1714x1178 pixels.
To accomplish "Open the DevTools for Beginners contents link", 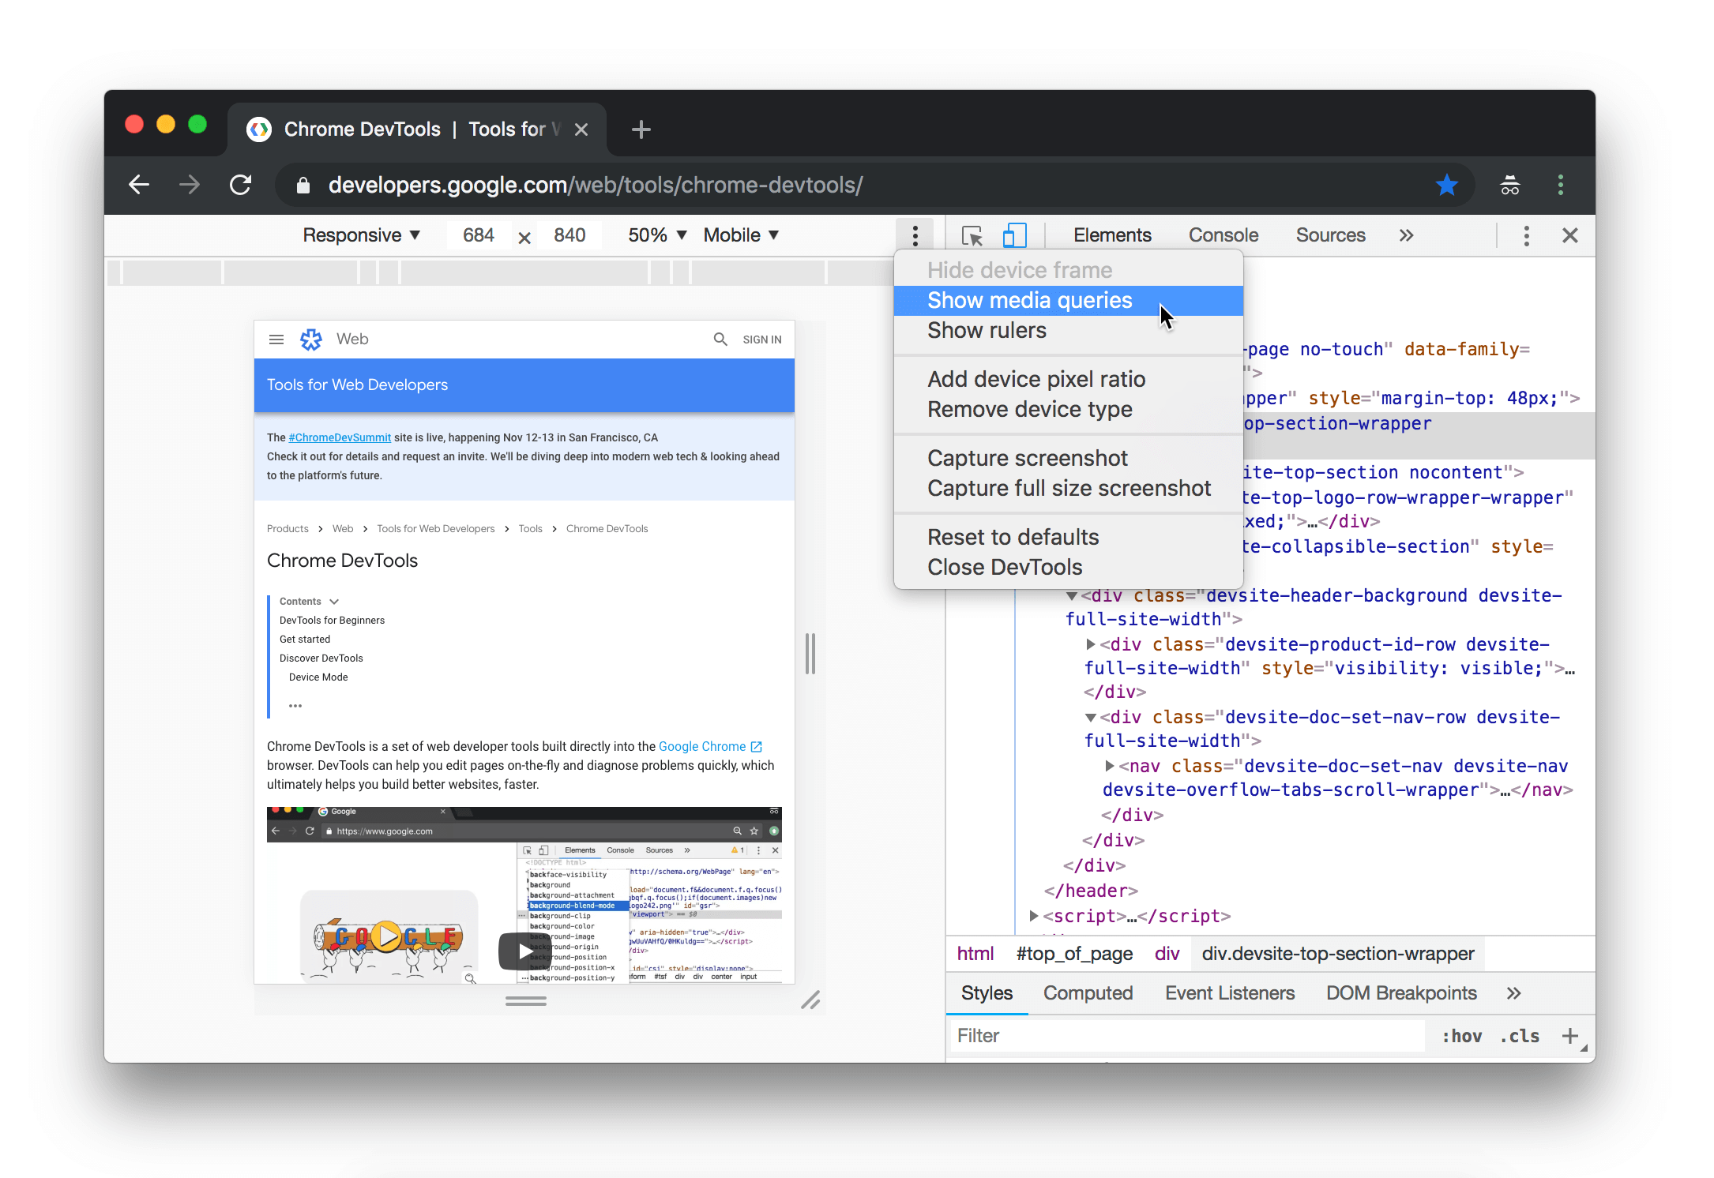I will [x=332, y=621].
